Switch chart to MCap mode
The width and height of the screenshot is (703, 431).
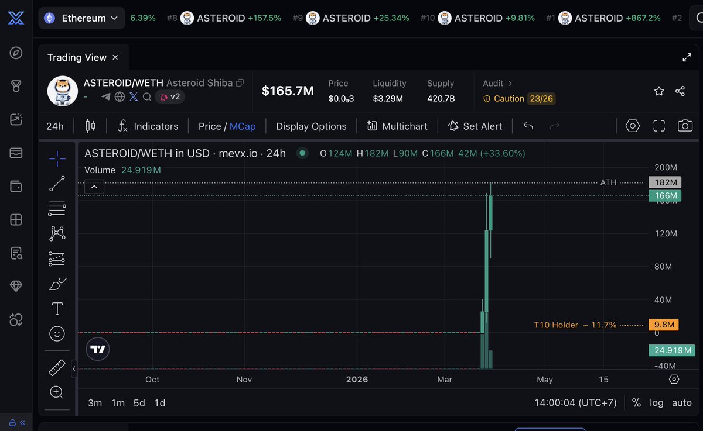[x=243, y=126]
